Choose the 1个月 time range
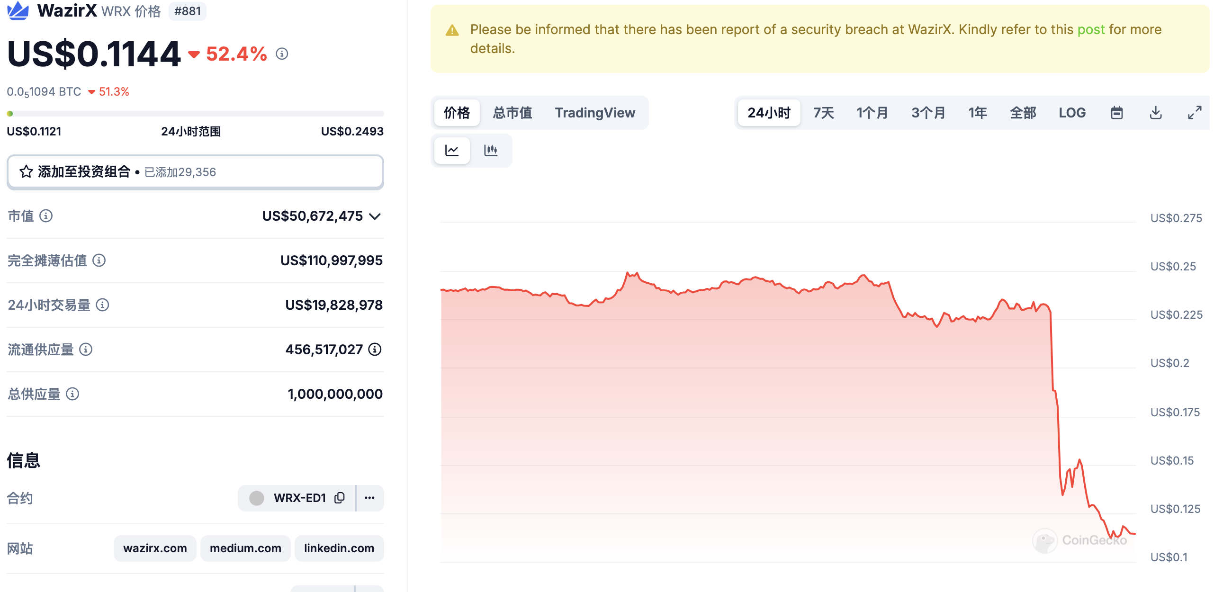 (872, 113)
